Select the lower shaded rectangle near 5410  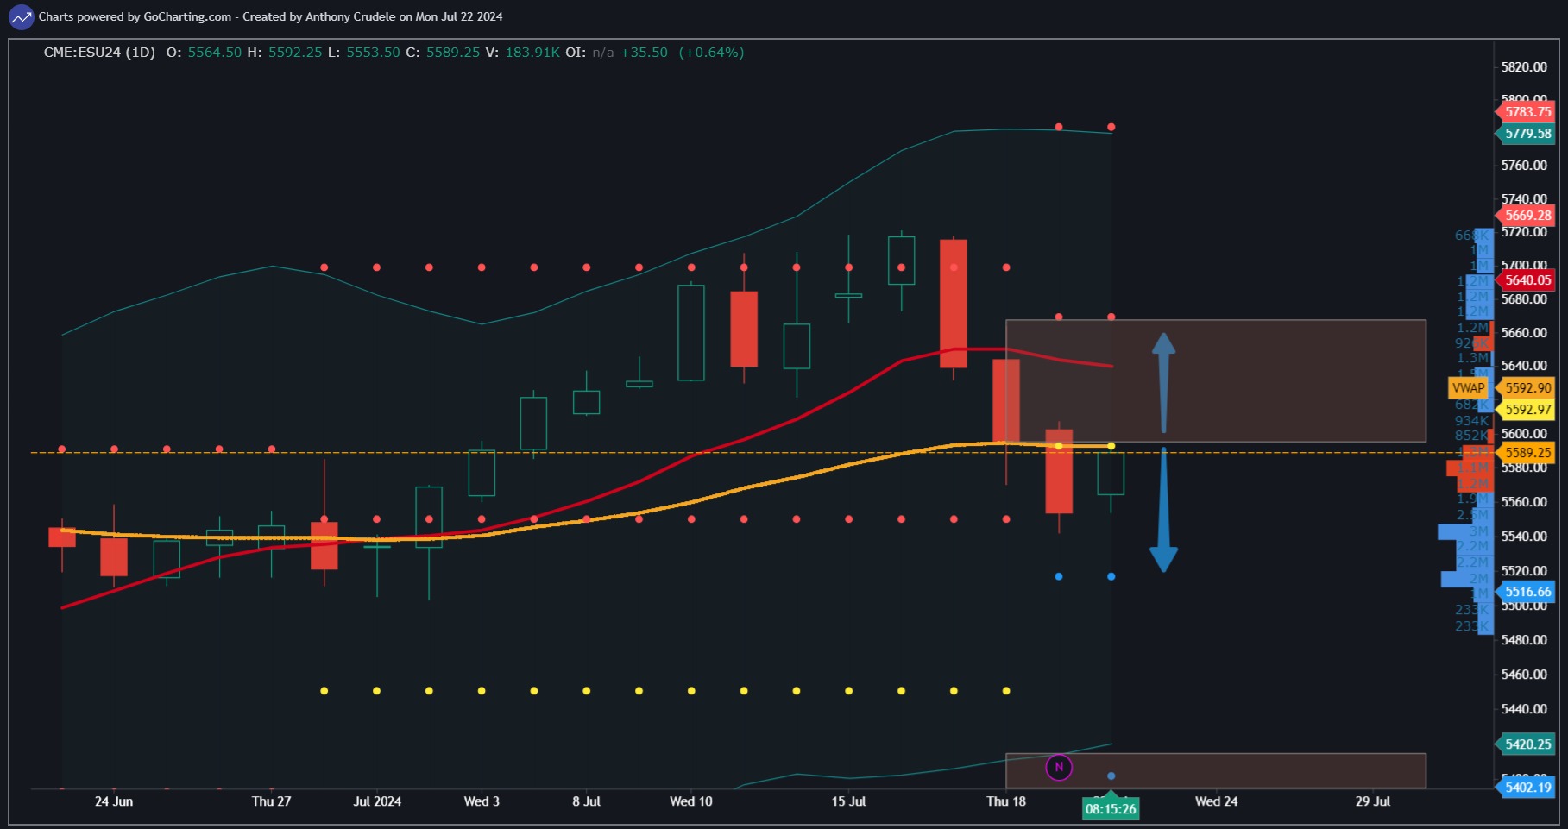click(1216, 770)
